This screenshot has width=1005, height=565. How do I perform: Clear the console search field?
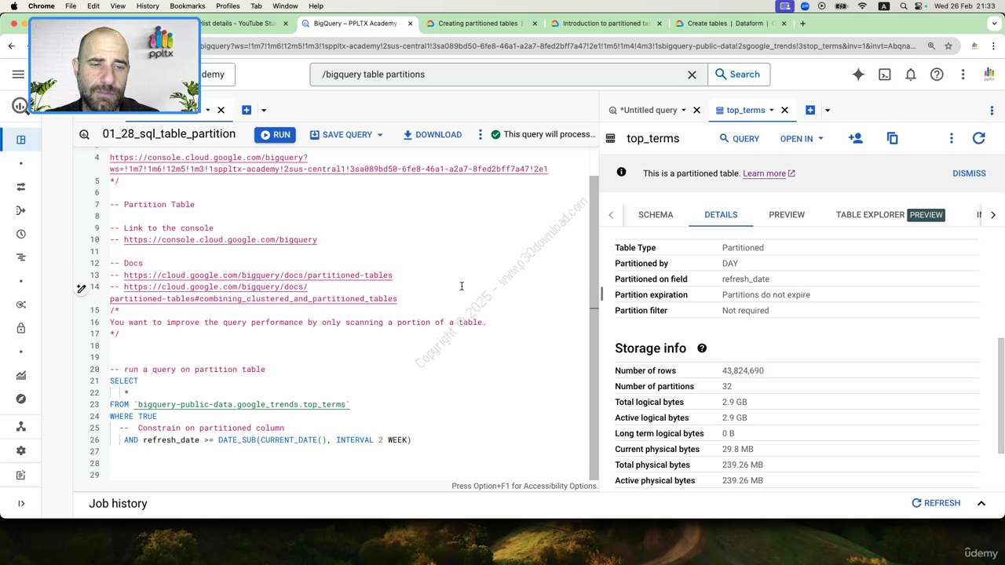coord(692,75)
